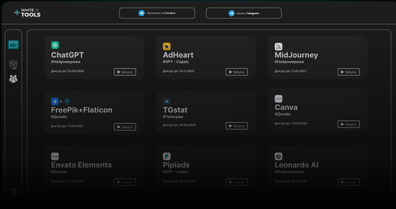396x209 pixels.
Task: Launch Canva with Запуск button
Action: pyautogui.click(x=348, y=124)
